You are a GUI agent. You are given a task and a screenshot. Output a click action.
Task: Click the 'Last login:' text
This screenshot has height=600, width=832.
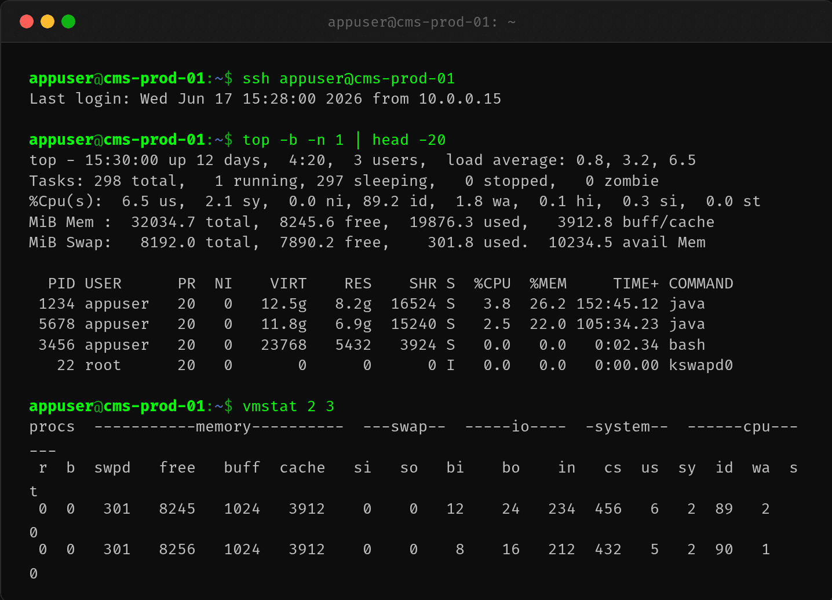tap(80, 98)
